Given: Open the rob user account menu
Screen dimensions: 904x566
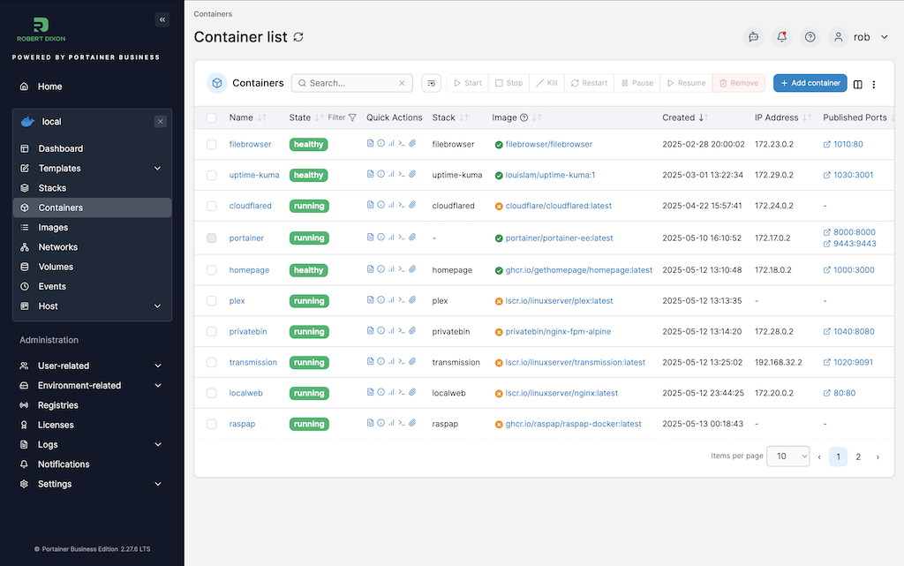Looking at the screenshot, I should 862,37.
